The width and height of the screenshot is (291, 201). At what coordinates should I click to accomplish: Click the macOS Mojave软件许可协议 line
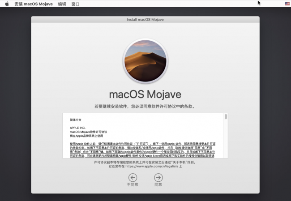[89, 132]
